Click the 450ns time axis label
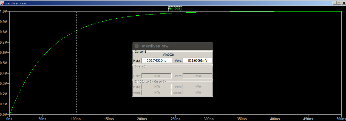 [308, 119]
